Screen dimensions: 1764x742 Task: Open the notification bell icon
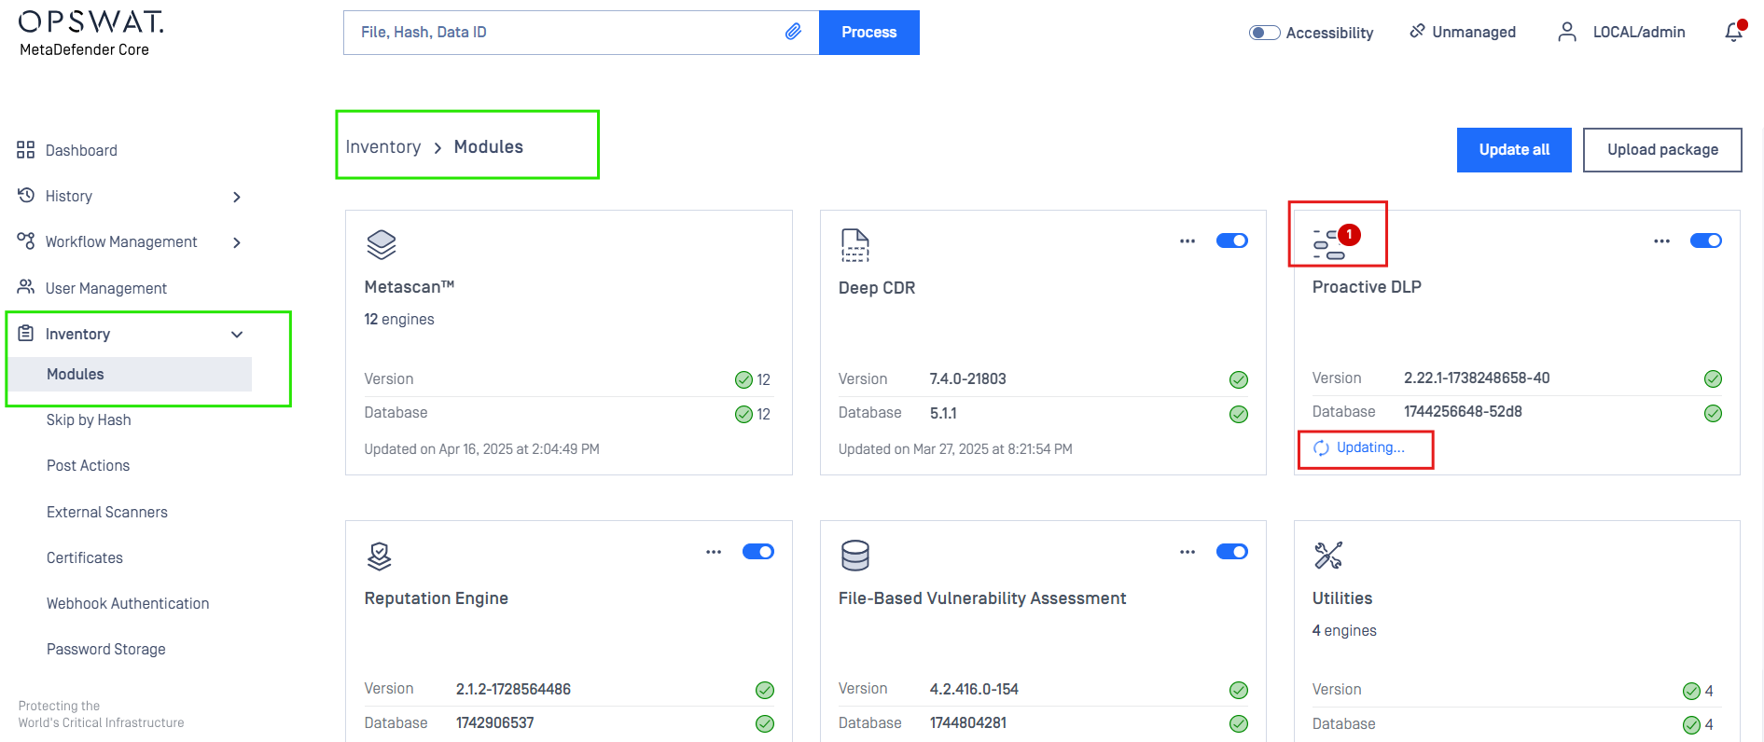pos(1734,32)
